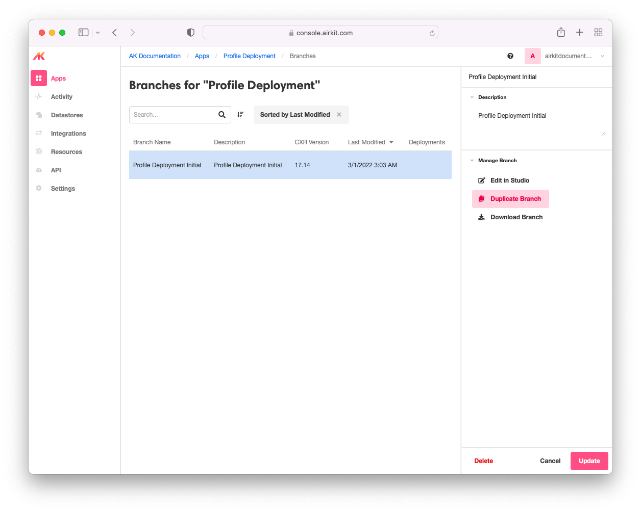Select Datastores in the sidebar menu

(x=67, y=115)
